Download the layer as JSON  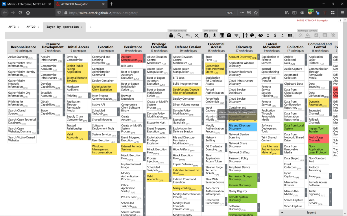(215, 35)
